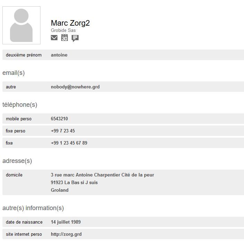Image resolution: width=244 pixels, height=251 pixels.
Task: Click the contact avatar placeholder image
Action: coord(21,25)
